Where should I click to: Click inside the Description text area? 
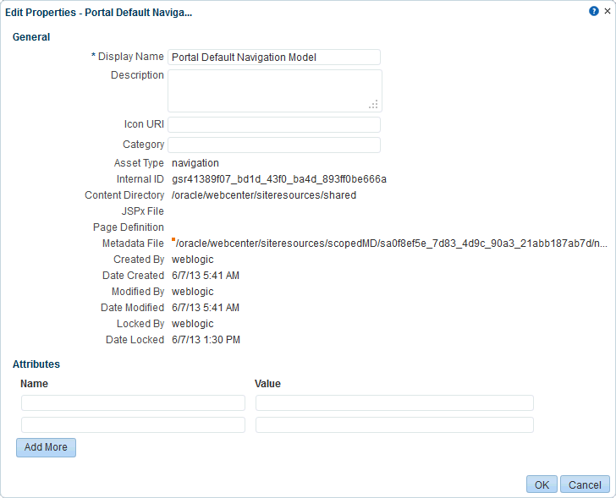click(x=275, y=90)
